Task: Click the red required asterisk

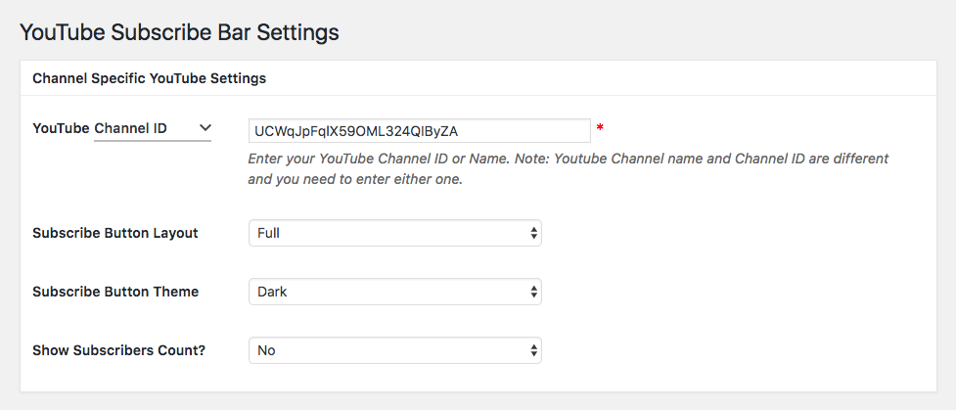Action: (600, 128)
